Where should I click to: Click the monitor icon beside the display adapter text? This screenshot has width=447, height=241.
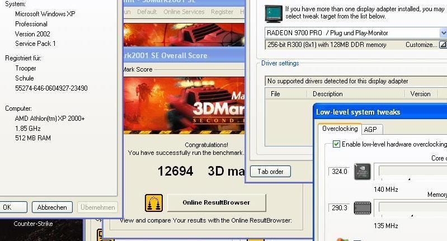click(x=274, y=13)
